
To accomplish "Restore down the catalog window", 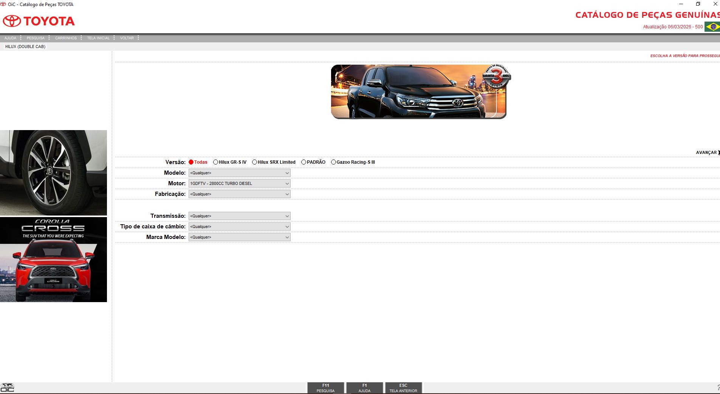I will pyautogui.click(x=698, y=4).
